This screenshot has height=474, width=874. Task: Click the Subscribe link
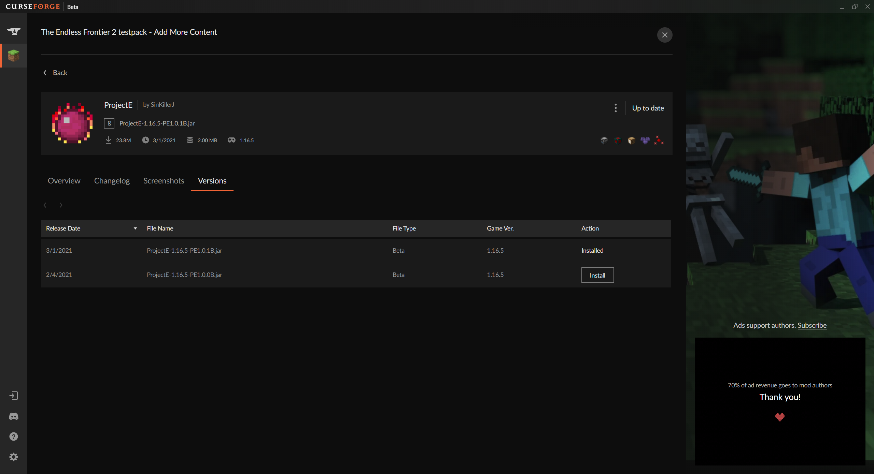812,325
